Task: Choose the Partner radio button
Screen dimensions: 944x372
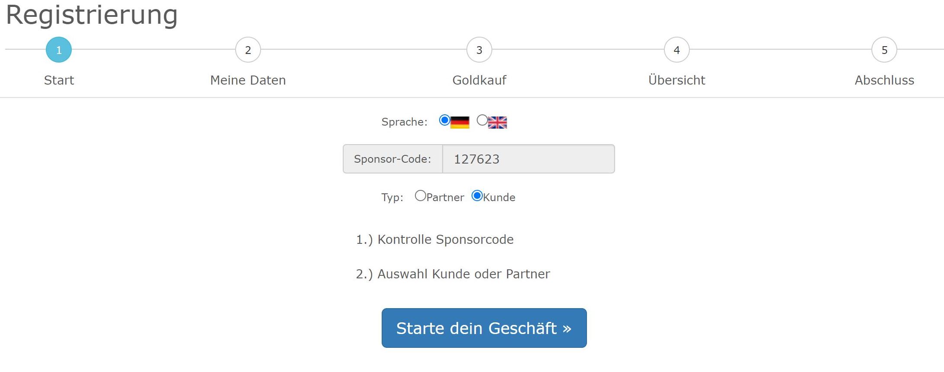Action: point(420,196)
